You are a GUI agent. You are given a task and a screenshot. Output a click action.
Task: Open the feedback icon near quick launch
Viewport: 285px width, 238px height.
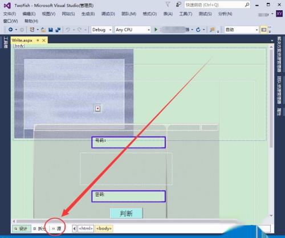(178, 5)
